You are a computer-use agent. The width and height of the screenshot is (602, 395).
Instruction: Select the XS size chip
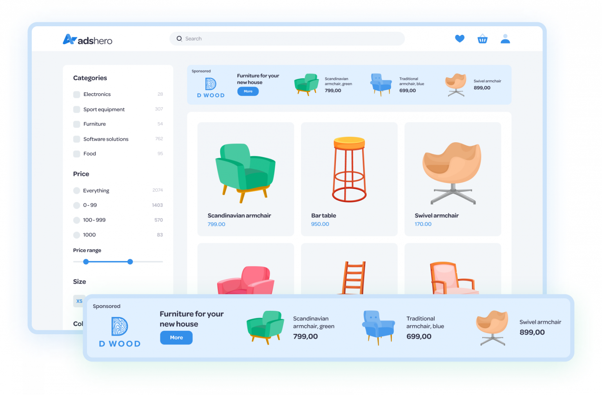click(79, 301)
